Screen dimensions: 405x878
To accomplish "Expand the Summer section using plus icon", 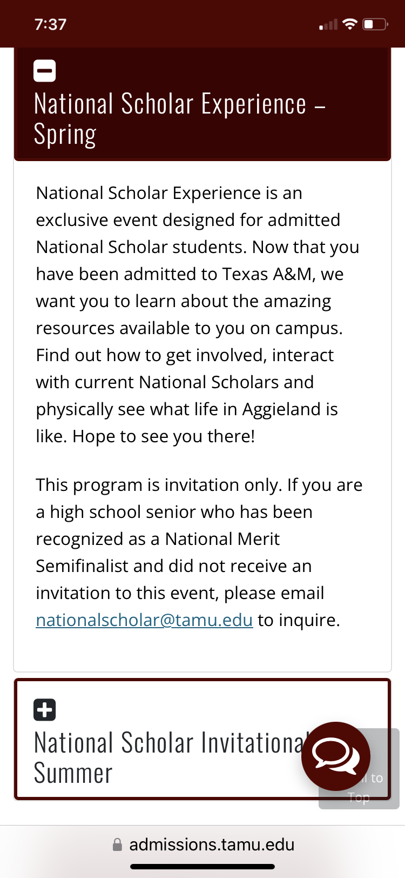I will (x=45, y=710).
